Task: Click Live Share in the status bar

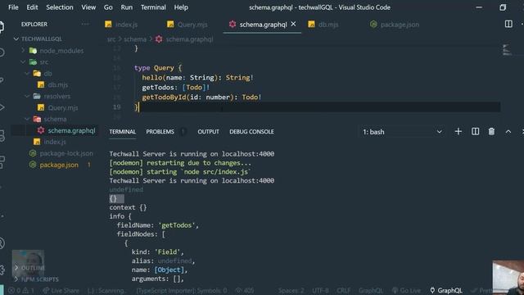Action: coord(61,291)
